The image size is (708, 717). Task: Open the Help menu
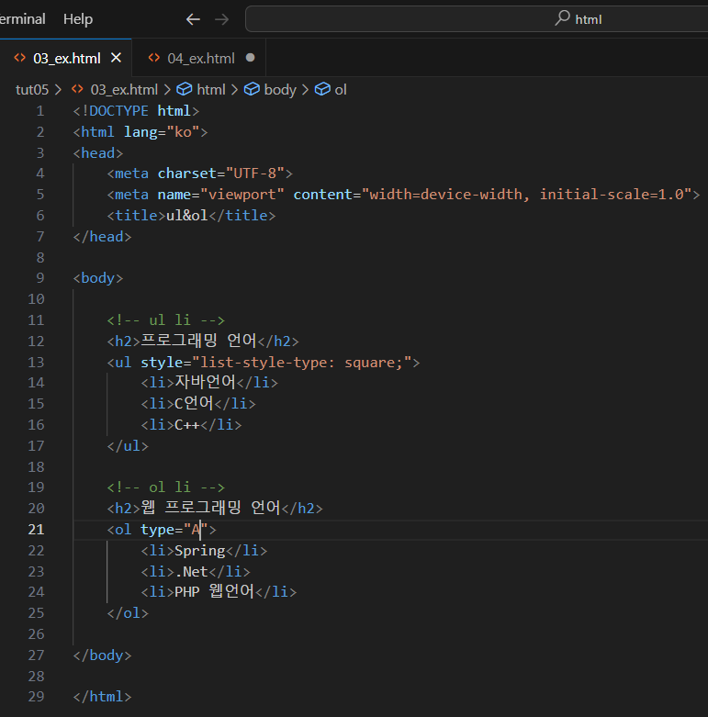tap(78, 19)
